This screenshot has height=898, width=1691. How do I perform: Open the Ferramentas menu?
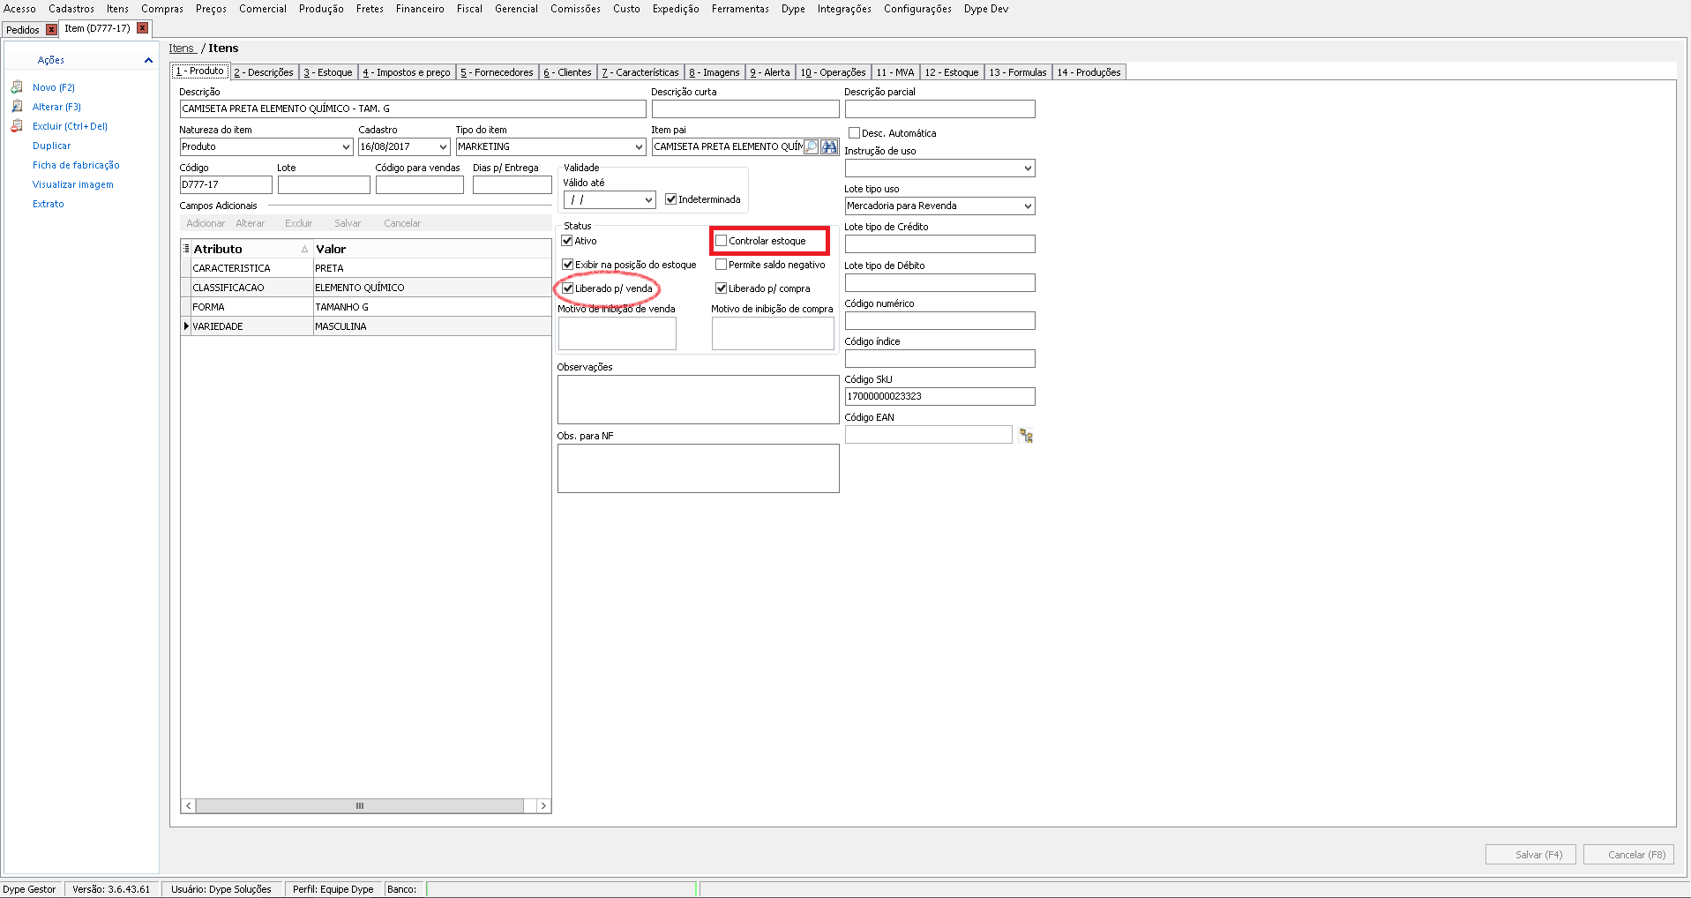(740, 9)
